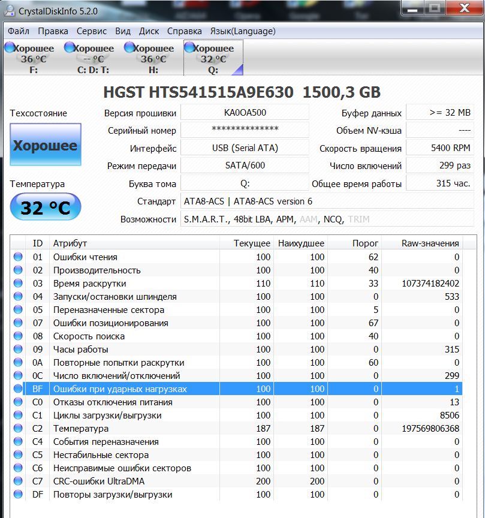Click status orb of attribute 01 Ошибки чтения
The image size is (485, 518).
tap(18, 257)
